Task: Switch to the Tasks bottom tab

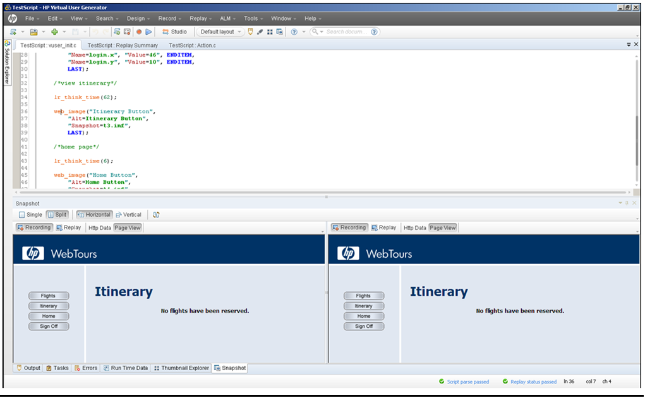Action: [x=57, y=368]
